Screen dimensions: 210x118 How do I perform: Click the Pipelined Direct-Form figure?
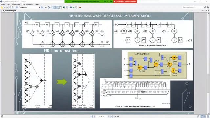tap(153, 34)
